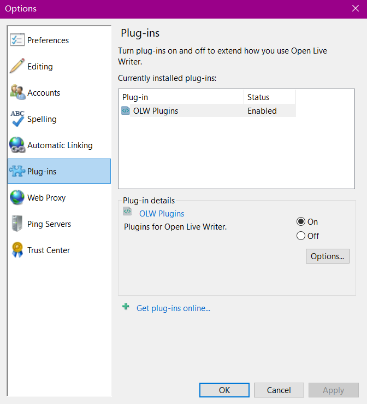The height and width of the screenshot is (404, 367).
Task: Open the Get plug-ins online link
Action: [173, 308]
